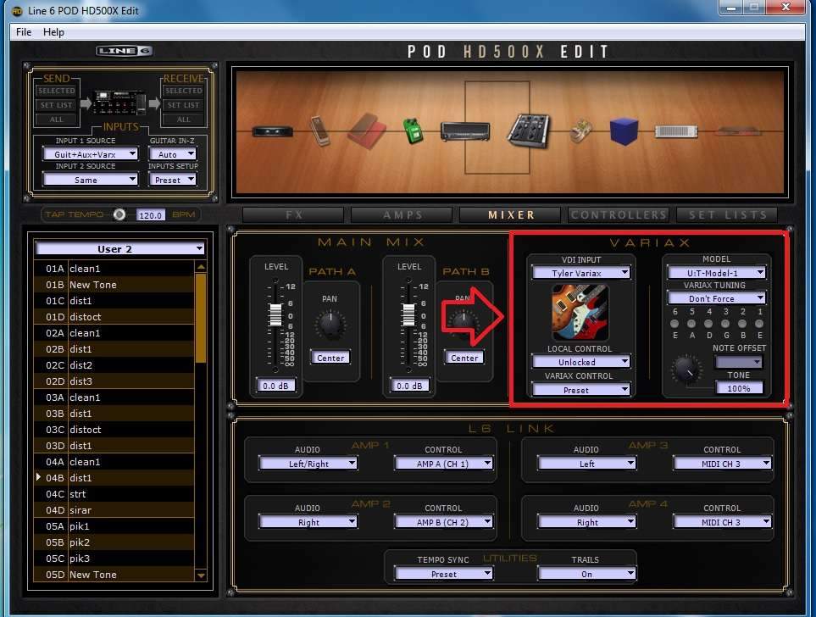Click Path A level 0.0 dB field

[x=276, y=386]
